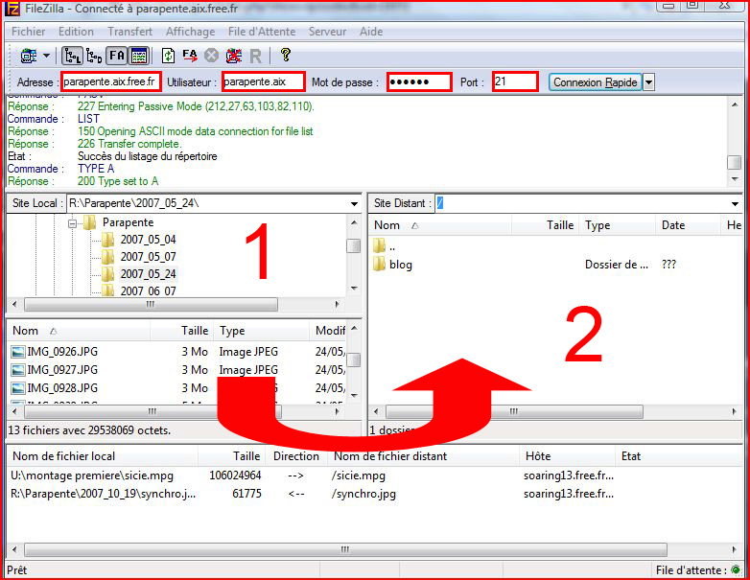This screenshot has width=750, height=580.
Task: Click the cancel current operation icon
Action: coord(211,56)
